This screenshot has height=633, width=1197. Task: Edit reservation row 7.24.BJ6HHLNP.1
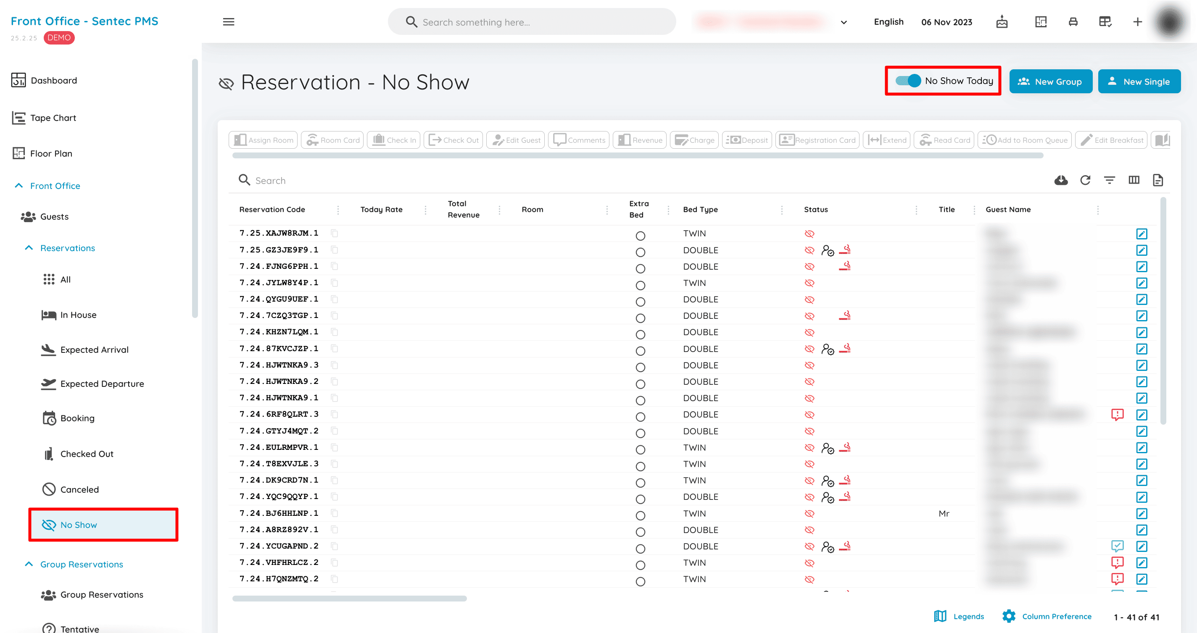[1142, 513]
